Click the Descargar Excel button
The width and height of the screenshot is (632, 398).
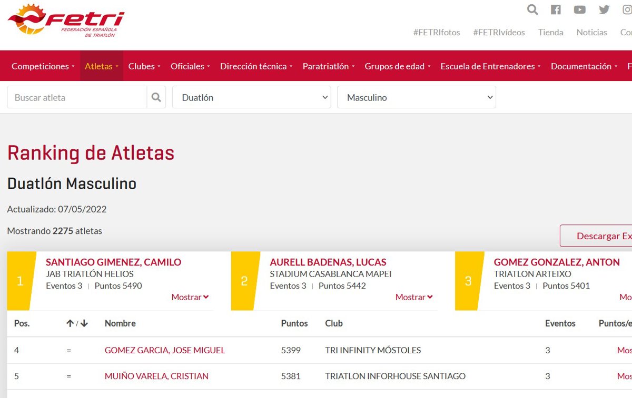(598, 236)
